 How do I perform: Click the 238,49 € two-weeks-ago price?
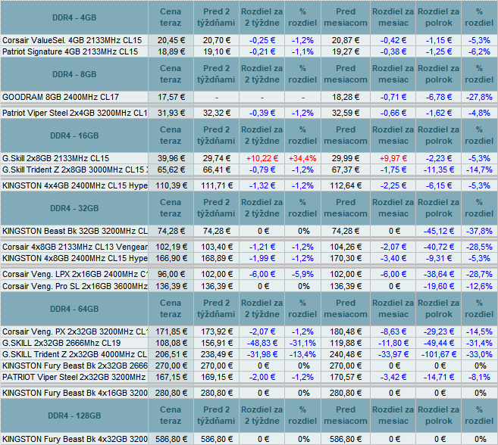pyautogui.click(x=216, y=354)
